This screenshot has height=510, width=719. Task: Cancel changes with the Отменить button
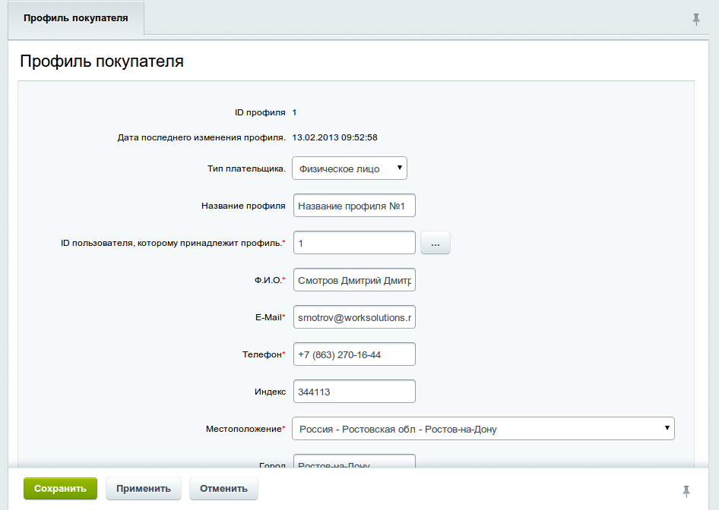(223, 489)
